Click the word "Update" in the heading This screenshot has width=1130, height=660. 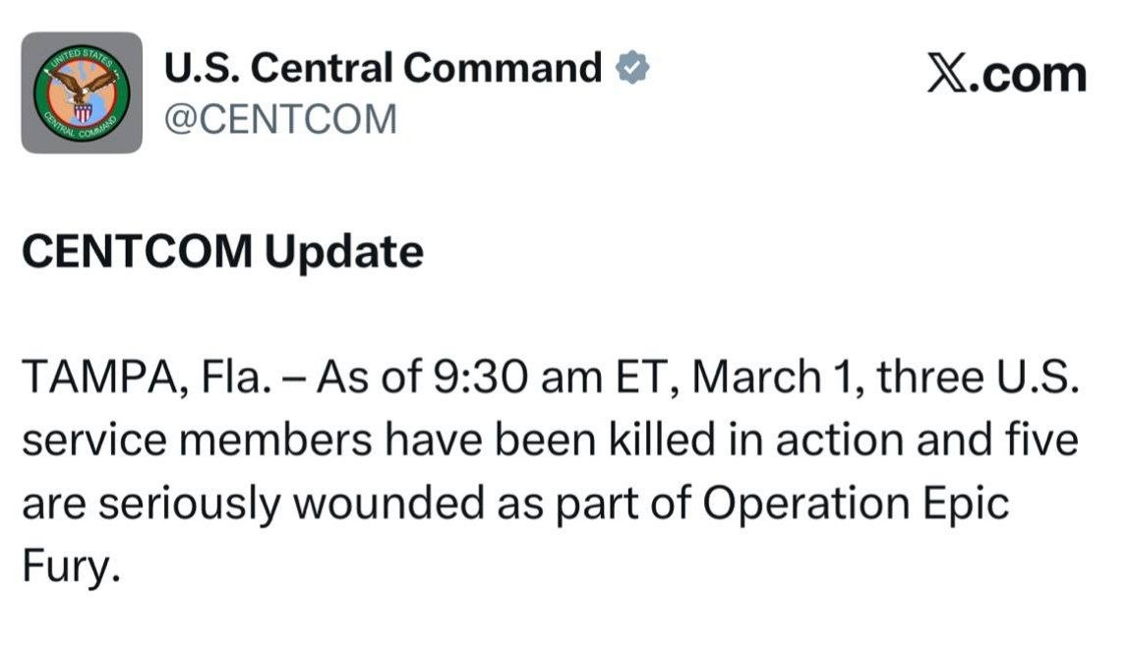click(344, 252)
